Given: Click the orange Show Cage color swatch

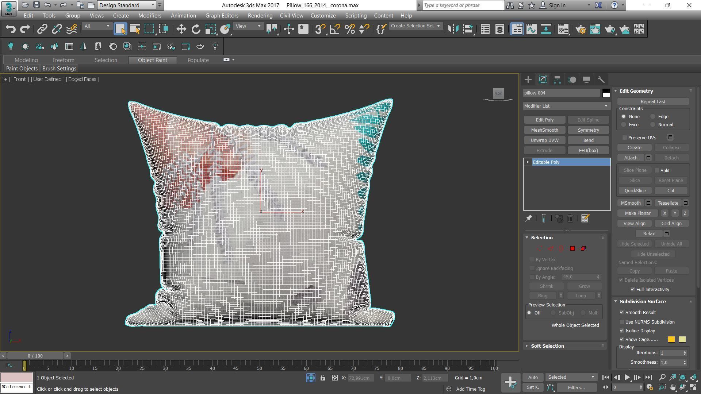Looking at the screenshot, I should tap(671, 340).
